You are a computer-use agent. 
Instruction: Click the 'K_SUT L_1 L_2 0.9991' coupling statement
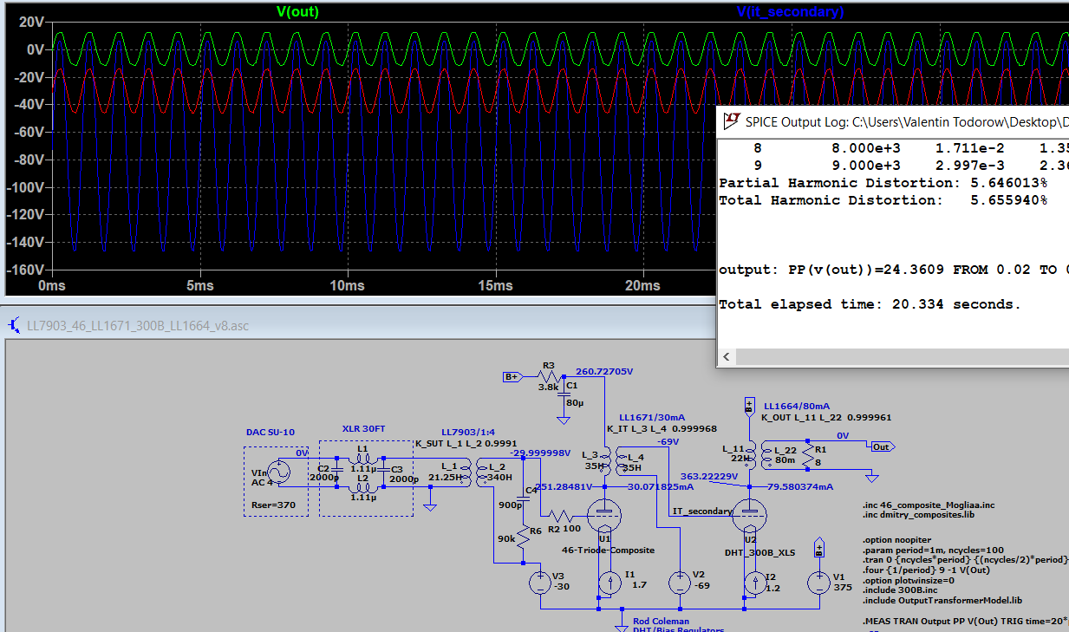466,443
